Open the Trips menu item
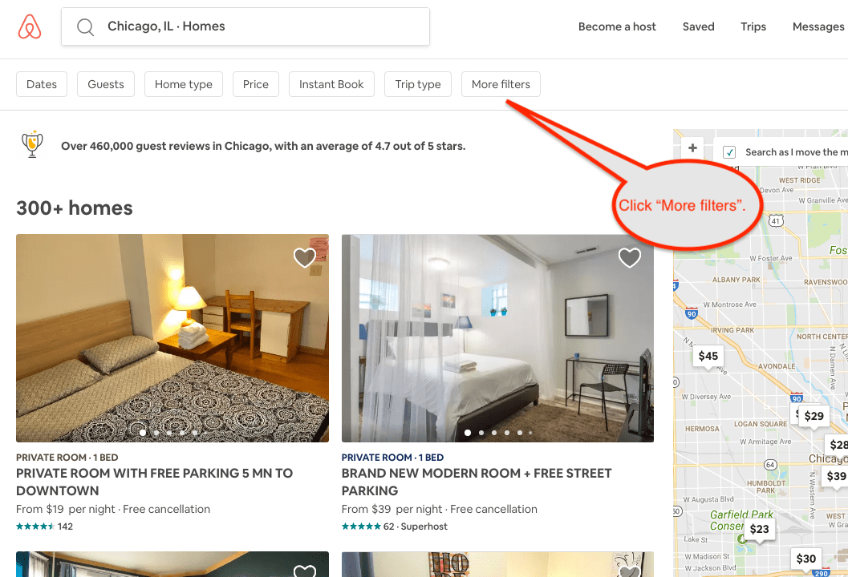 pyautogui.click(x=753, y=26)
